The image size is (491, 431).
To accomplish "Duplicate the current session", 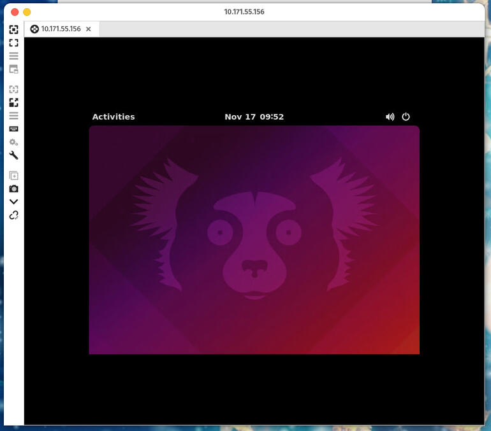I will coord(13,175).
